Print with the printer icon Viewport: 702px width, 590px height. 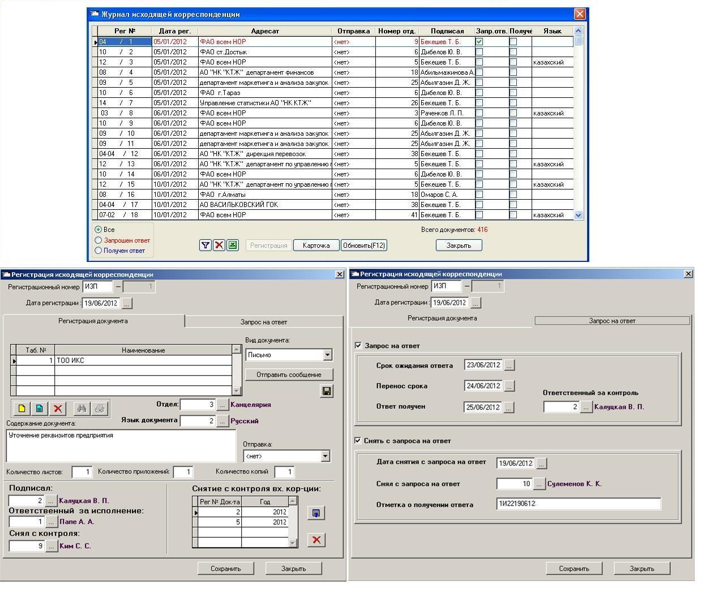99,408
